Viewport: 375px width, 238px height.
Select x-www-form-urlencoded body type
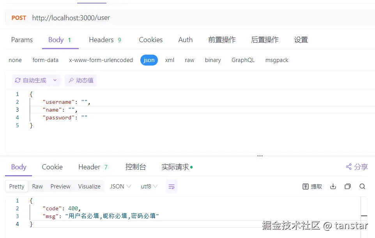point(101,60)
